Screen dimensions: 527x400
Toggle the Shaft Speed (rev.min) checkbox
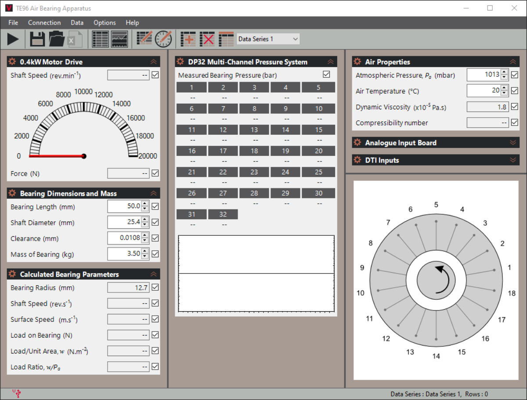coord(155,75)
